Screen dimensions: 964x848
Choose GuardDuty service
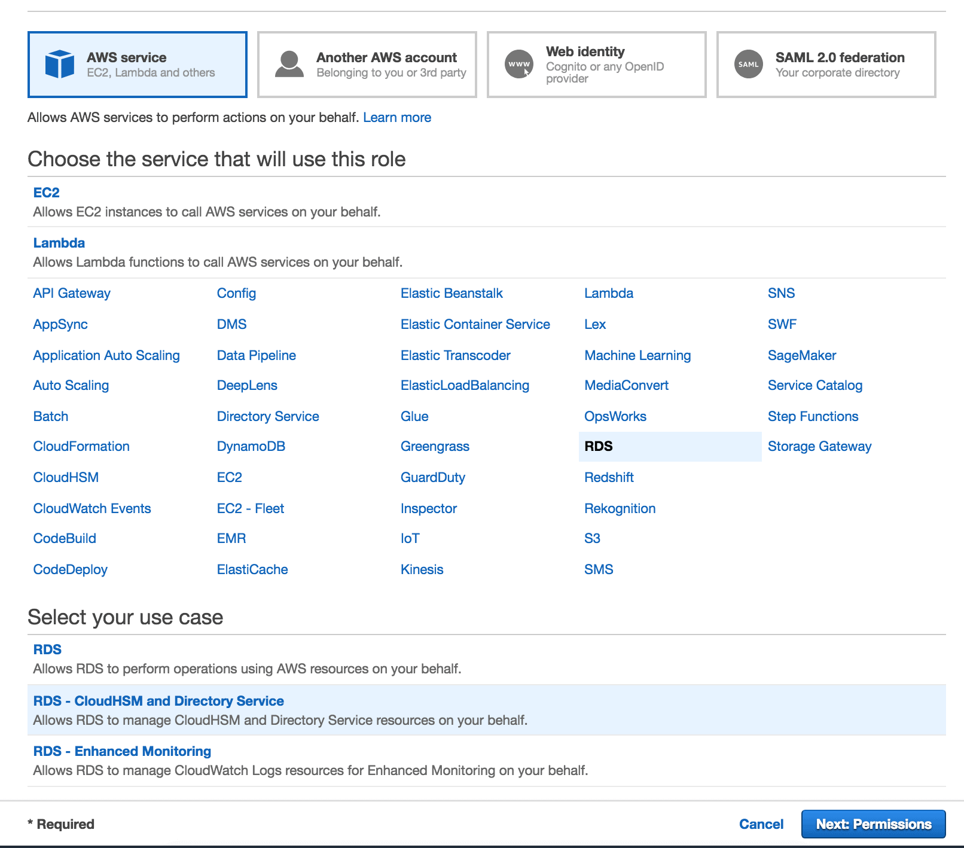tap(433, 477)
